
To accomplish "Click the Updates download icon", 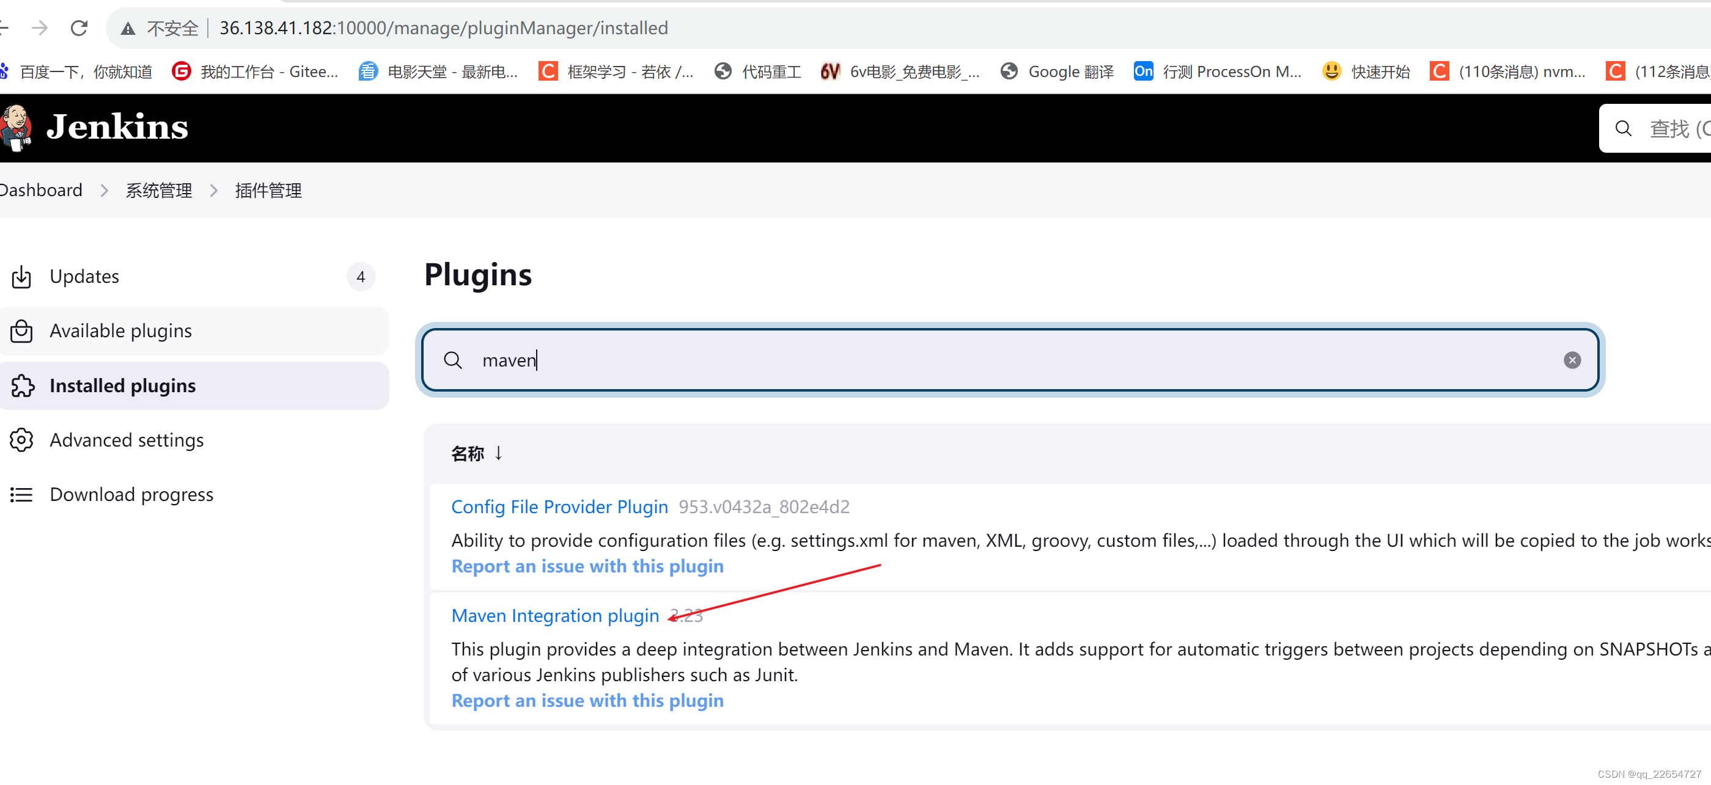I will pyautogui.click(x=22, y=277).
